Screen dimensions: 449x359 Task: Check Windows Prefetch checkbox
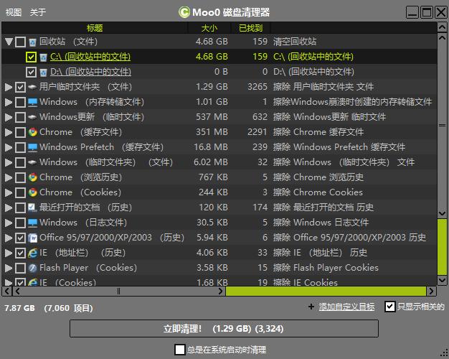click(20, 147)
